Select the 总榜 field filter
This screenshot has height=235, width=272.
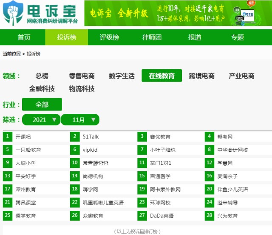pyautogui.click(x=42, y=76)
